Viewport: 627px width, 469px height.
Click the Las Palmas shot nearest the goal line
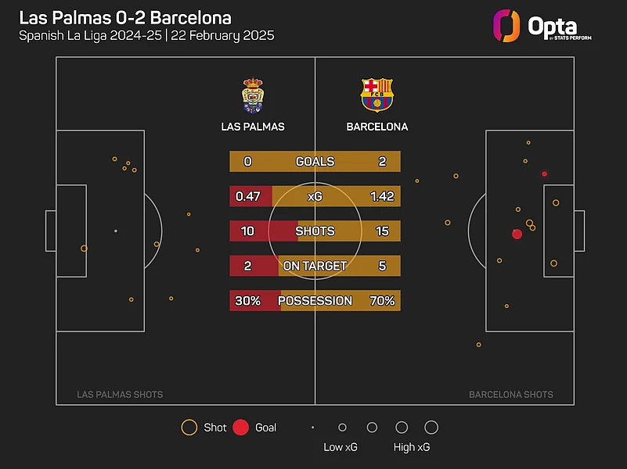click(84, 249)
